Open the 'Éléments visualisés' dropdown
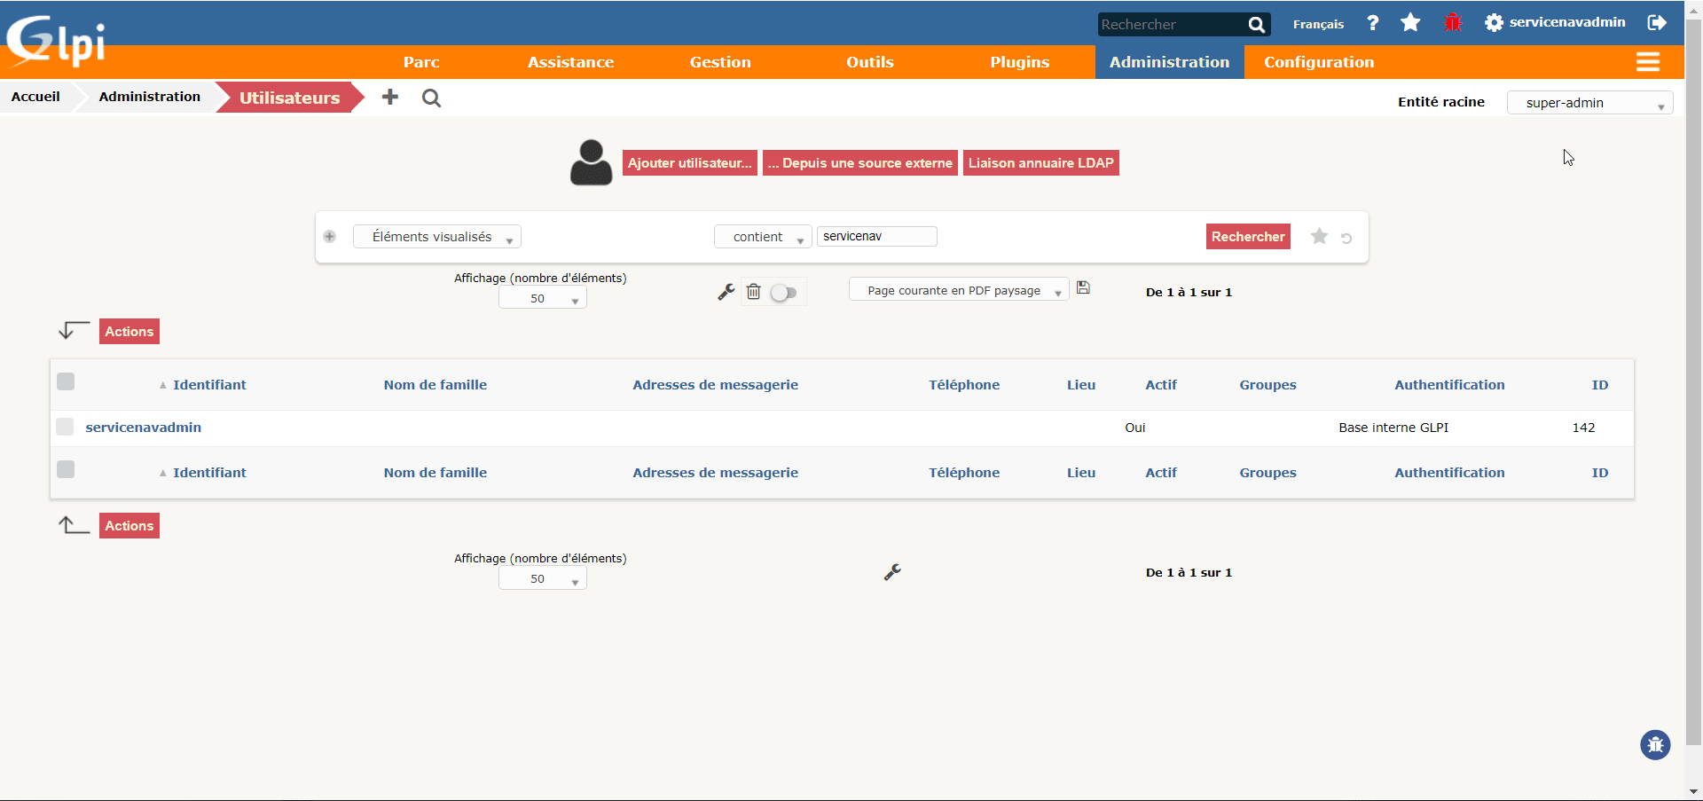1703x801 pixels. pos(436,236)
